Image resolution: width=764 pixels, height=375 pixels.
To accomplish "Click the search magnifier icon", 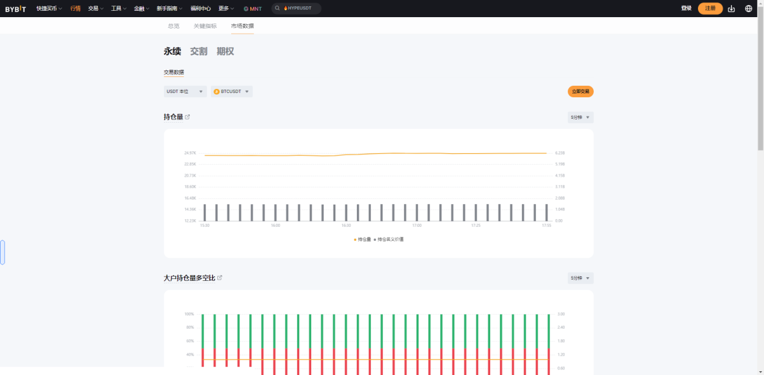I will [x=278, y=8].
